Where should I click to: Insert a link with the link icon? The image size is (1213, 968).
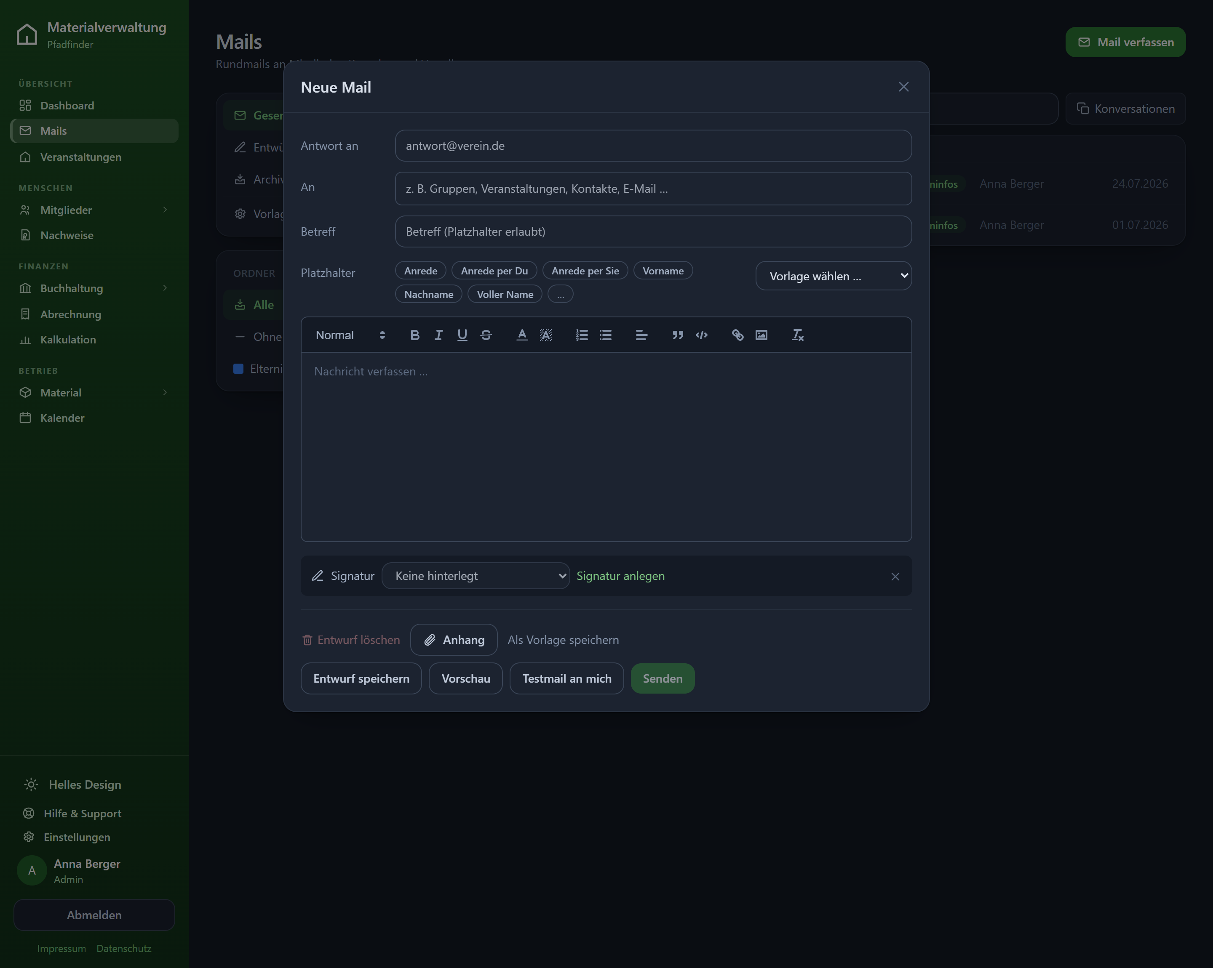point(737,335)
